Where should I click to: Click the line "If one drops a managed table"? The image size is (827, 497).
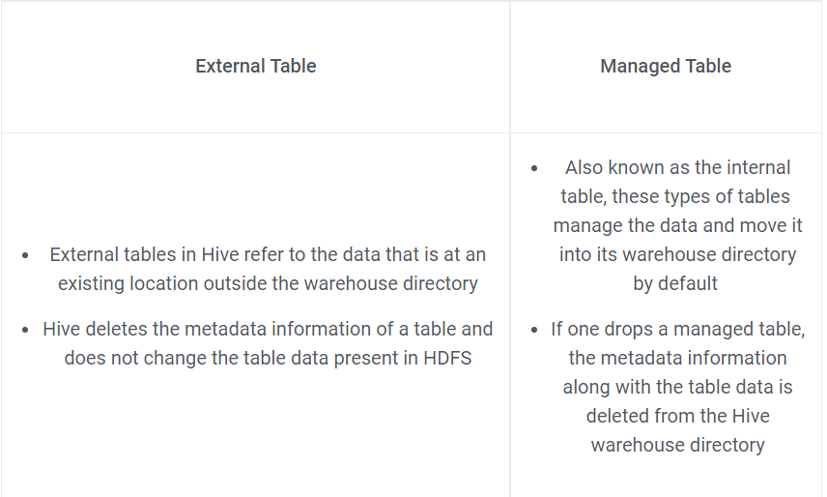coord(678,330)
